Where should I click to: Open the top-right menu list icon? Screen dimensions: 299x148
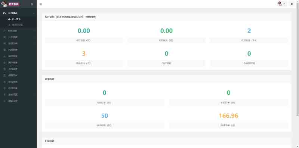pos(292,4)
